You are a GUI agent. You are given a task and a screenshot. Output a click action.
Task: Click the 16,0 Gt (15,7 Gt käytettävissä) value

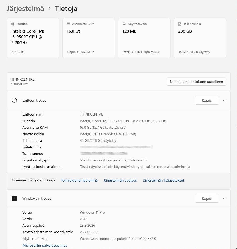coord(103,128)
